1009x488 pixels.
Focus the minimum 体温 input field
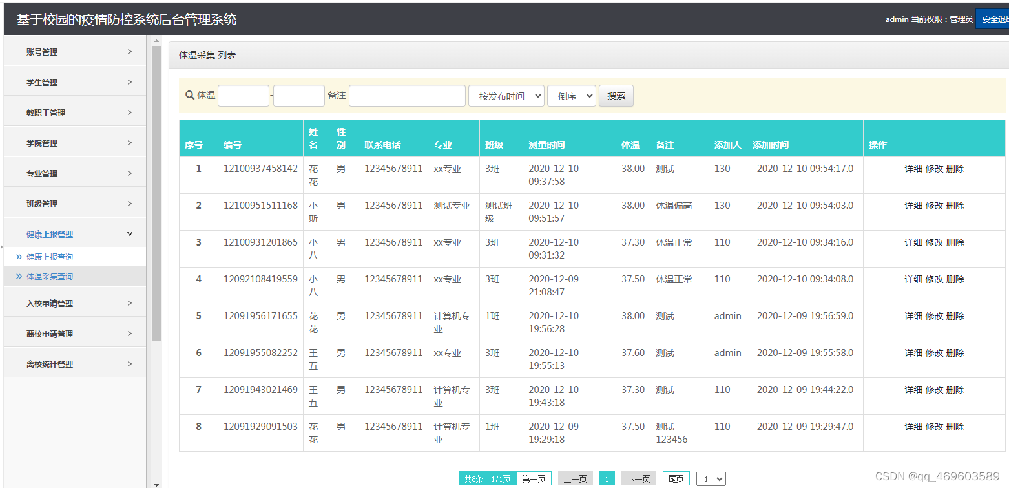[x=244, y=96]
